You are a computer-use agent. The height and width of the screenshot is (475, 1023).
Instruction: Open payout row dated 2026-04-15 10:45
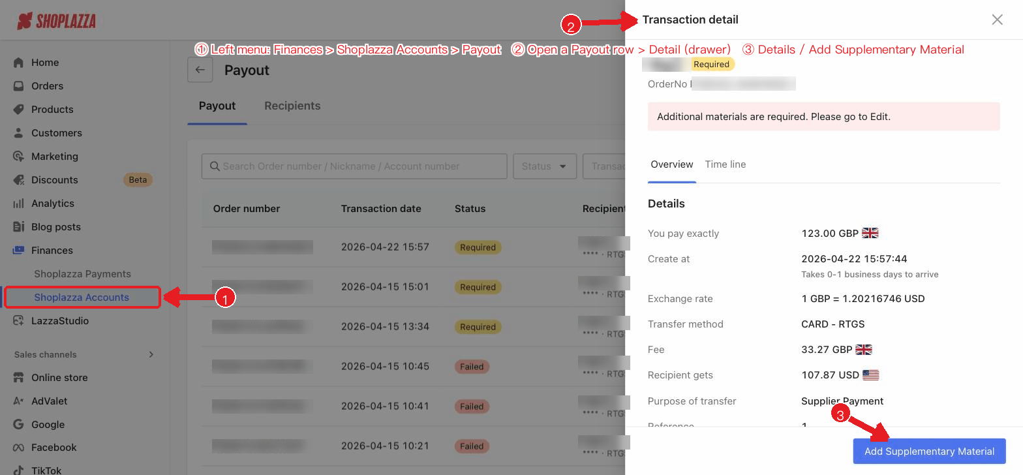pos(412,367)
